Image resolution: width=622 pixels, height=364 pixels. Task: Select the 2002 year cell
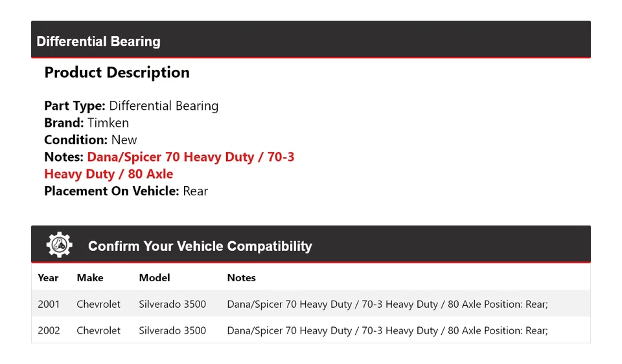point(49,330)
